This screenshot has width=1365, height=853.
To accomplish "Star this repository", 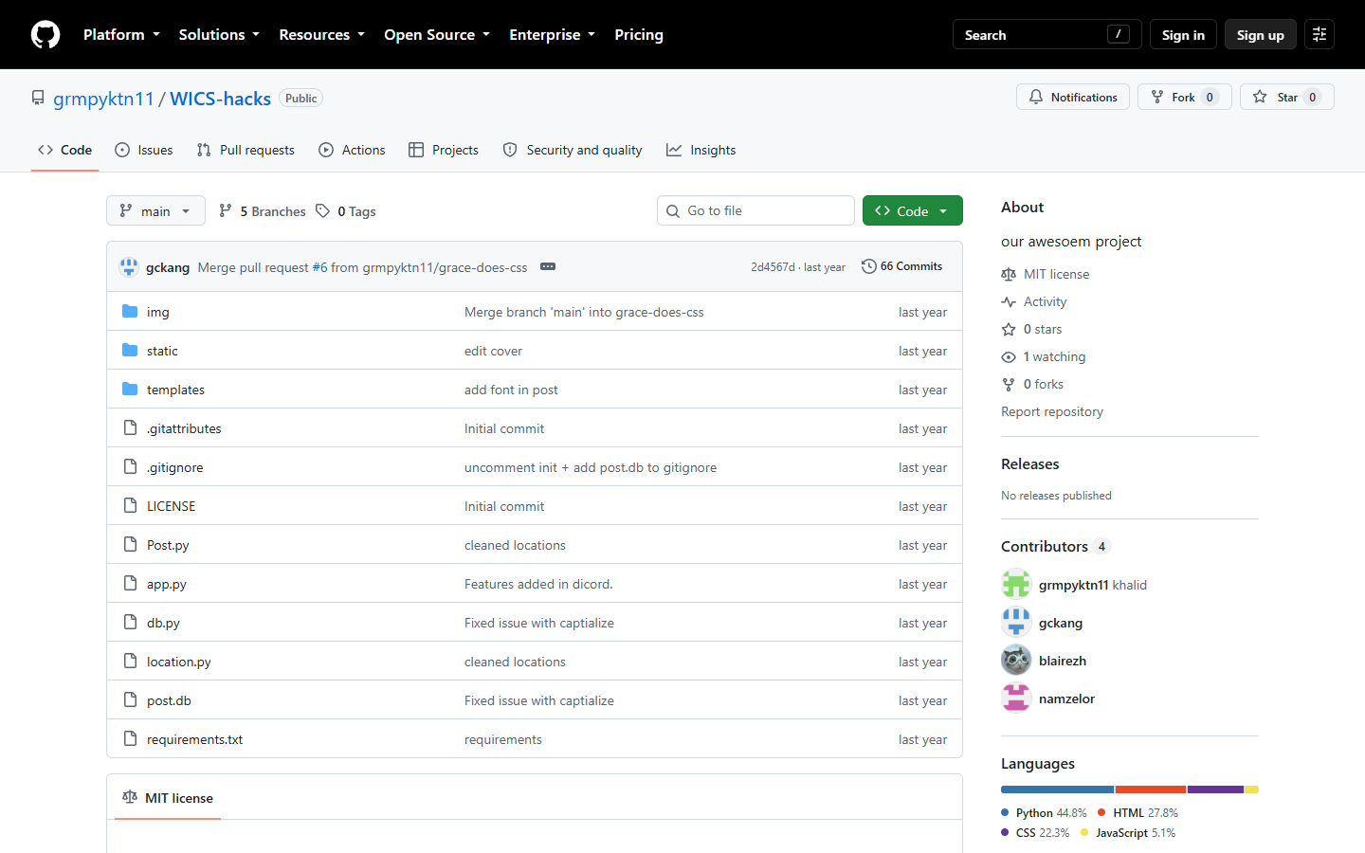I will [x=1286, y=97].
